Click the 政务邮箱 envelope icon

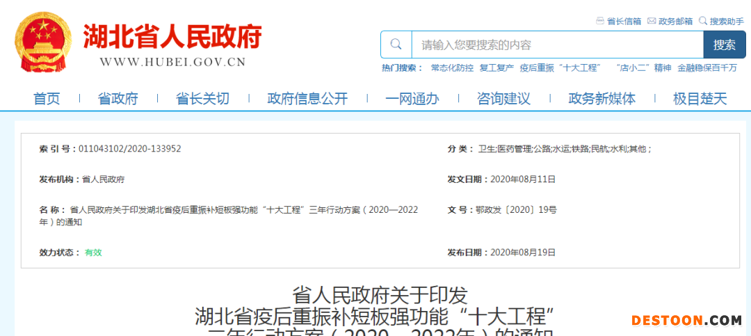coord(652,21)
